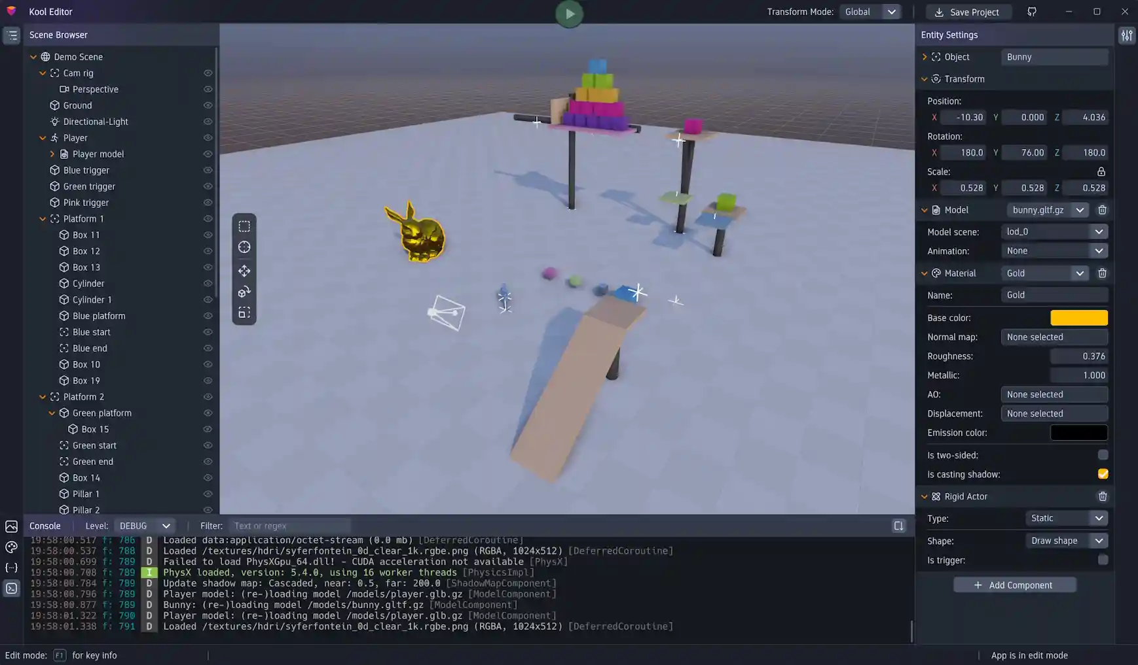Viewport: 1138px width, 665px height.
Task: Select Cylinder 1 in the scene tree
Action: tap(92, 299)
